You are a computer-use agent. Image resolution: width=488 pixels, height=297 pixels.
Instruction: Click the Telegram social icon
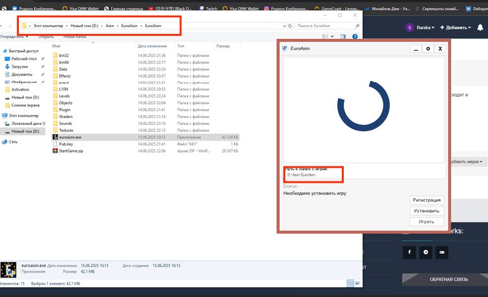click(426, 252)
